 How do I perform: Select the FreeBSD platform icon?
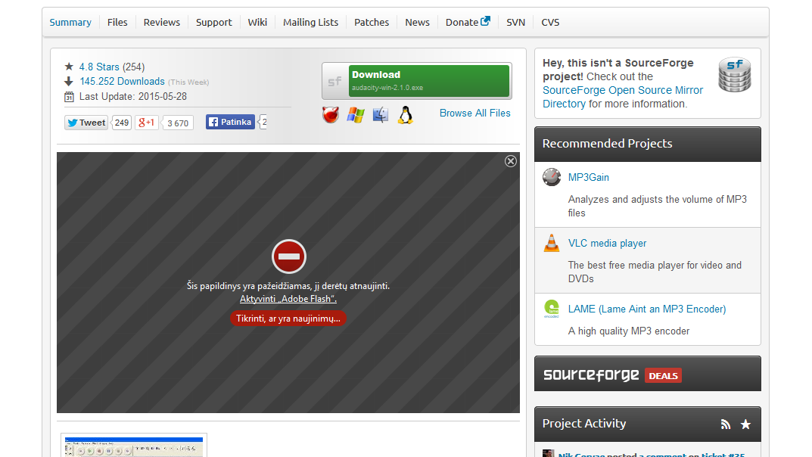coord(331,114)
